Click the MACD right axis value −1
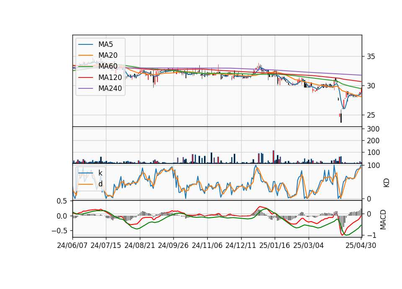 pos(371,235)
